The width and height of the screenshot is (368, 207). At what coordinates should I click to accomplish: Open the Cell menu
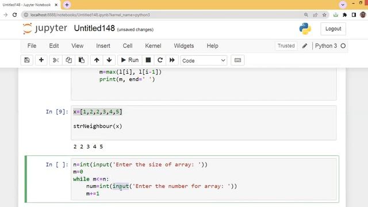coord(128,46)
